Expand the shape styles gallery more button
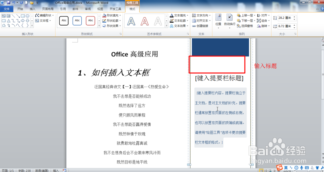 click(99, 26)
